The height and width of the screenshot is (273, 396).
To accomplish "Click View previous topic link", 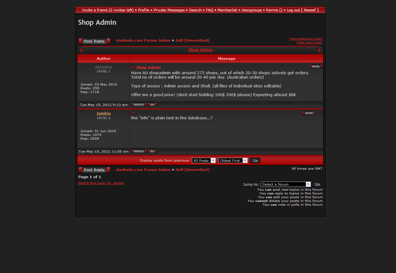I will 306,39.
